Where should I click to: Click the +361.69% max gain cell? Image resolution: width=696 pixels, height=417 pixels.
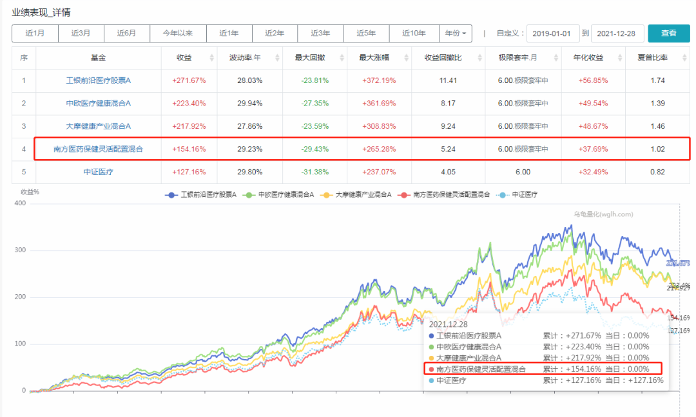pos(379,103)
